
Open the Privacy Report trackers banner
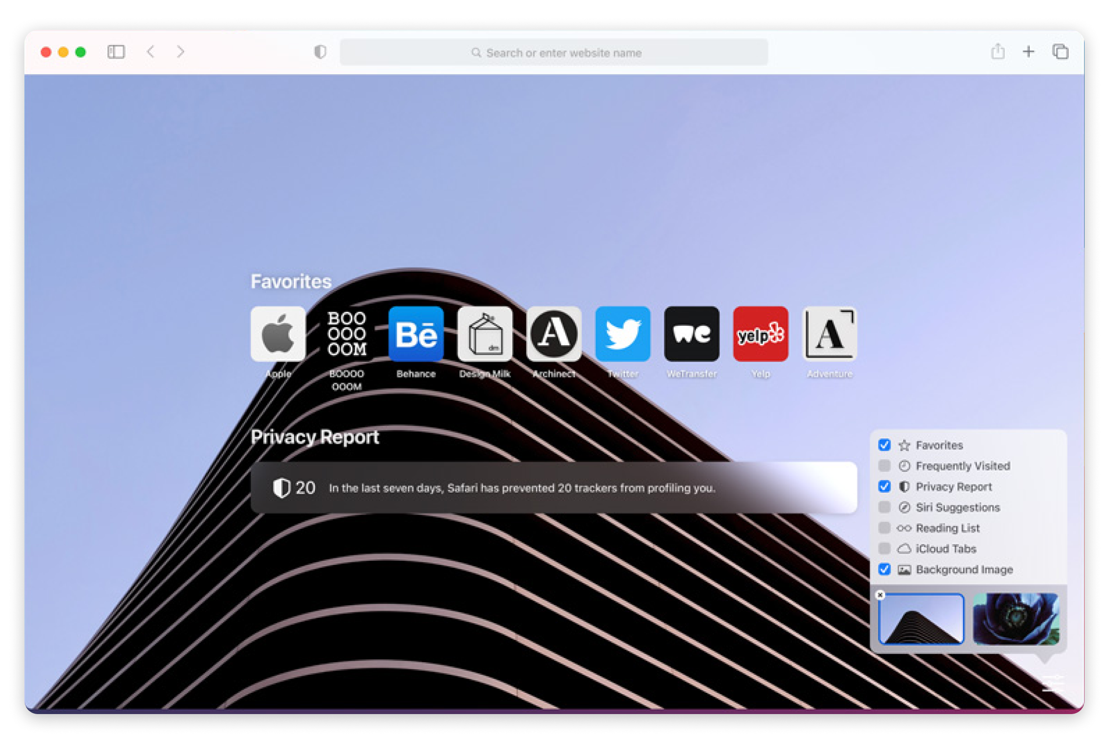point(553,488)
